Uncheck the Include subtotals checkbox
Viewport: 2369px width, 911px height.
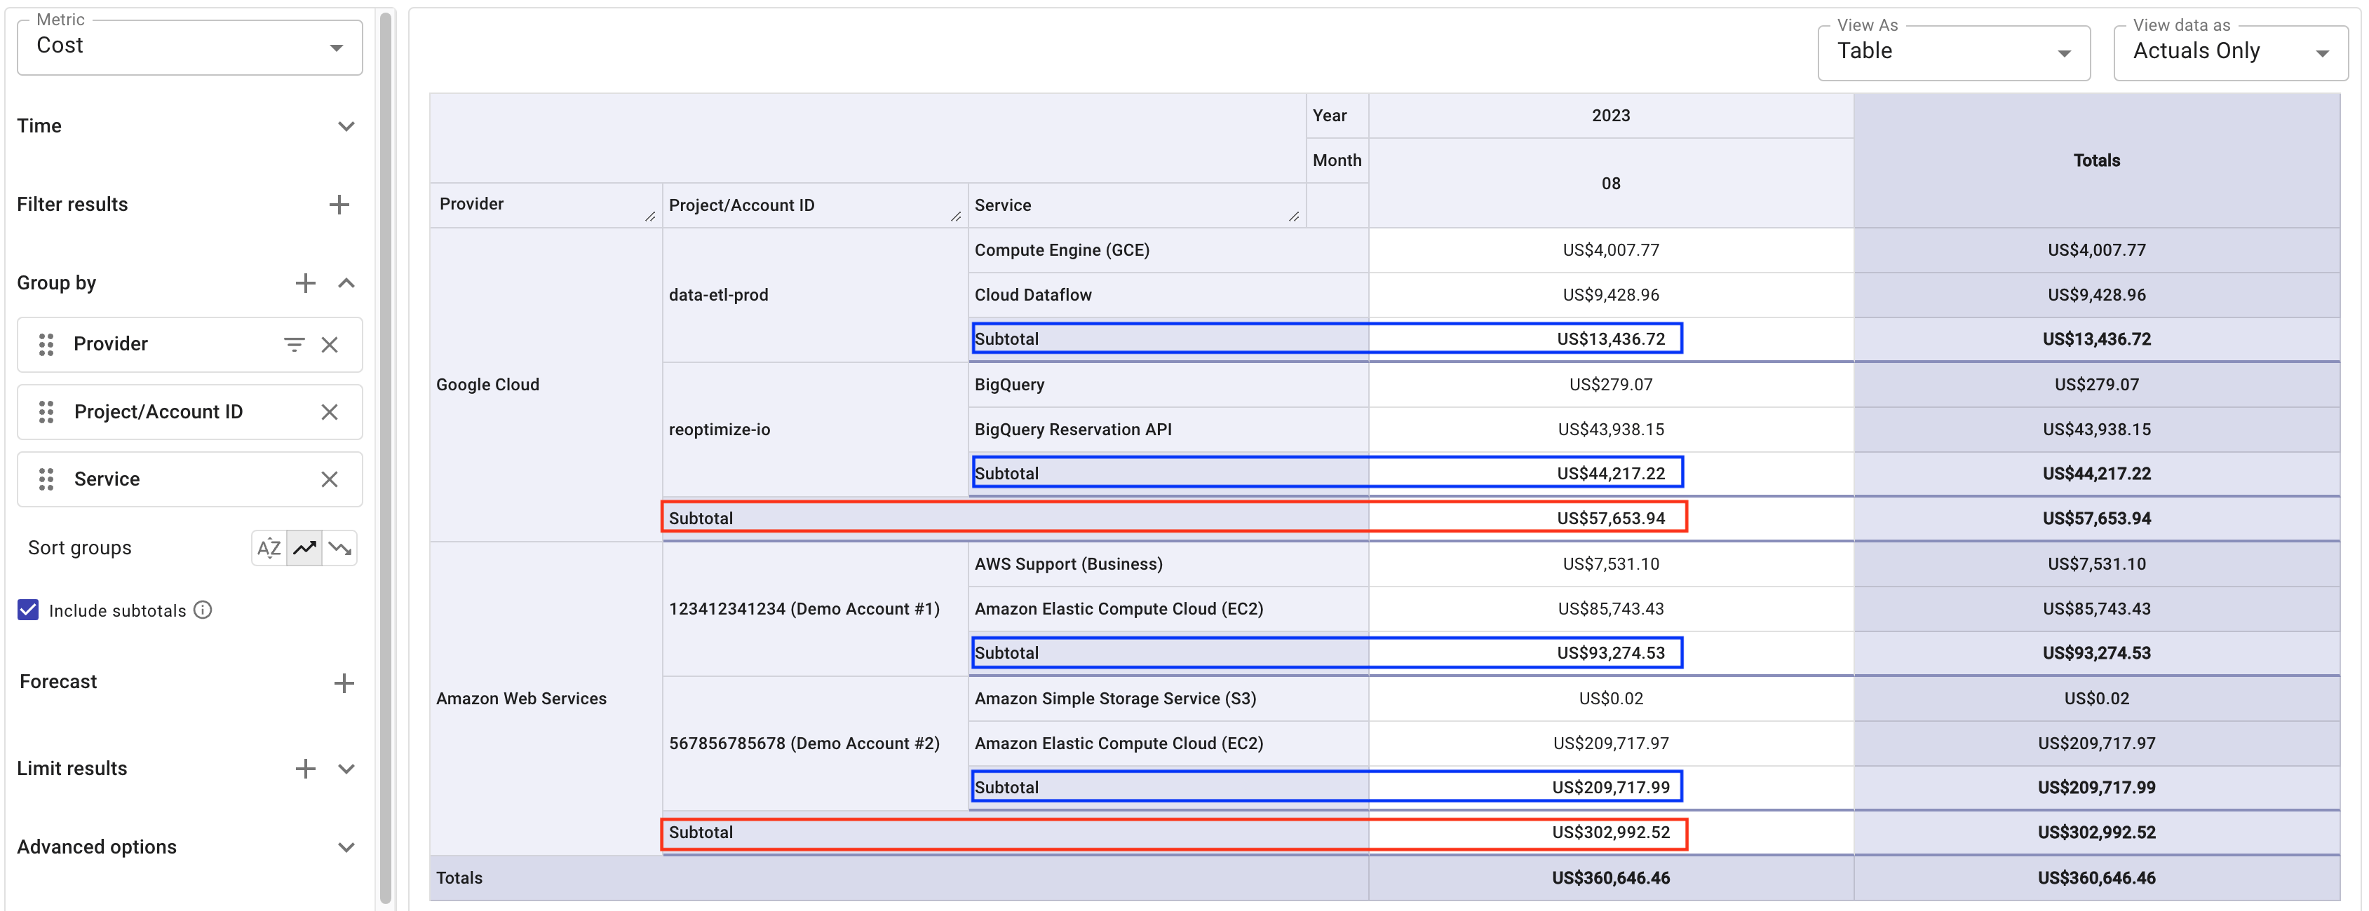pos(29,610)
